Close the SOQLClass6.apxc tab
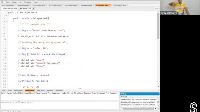 [x=94, y=5]
